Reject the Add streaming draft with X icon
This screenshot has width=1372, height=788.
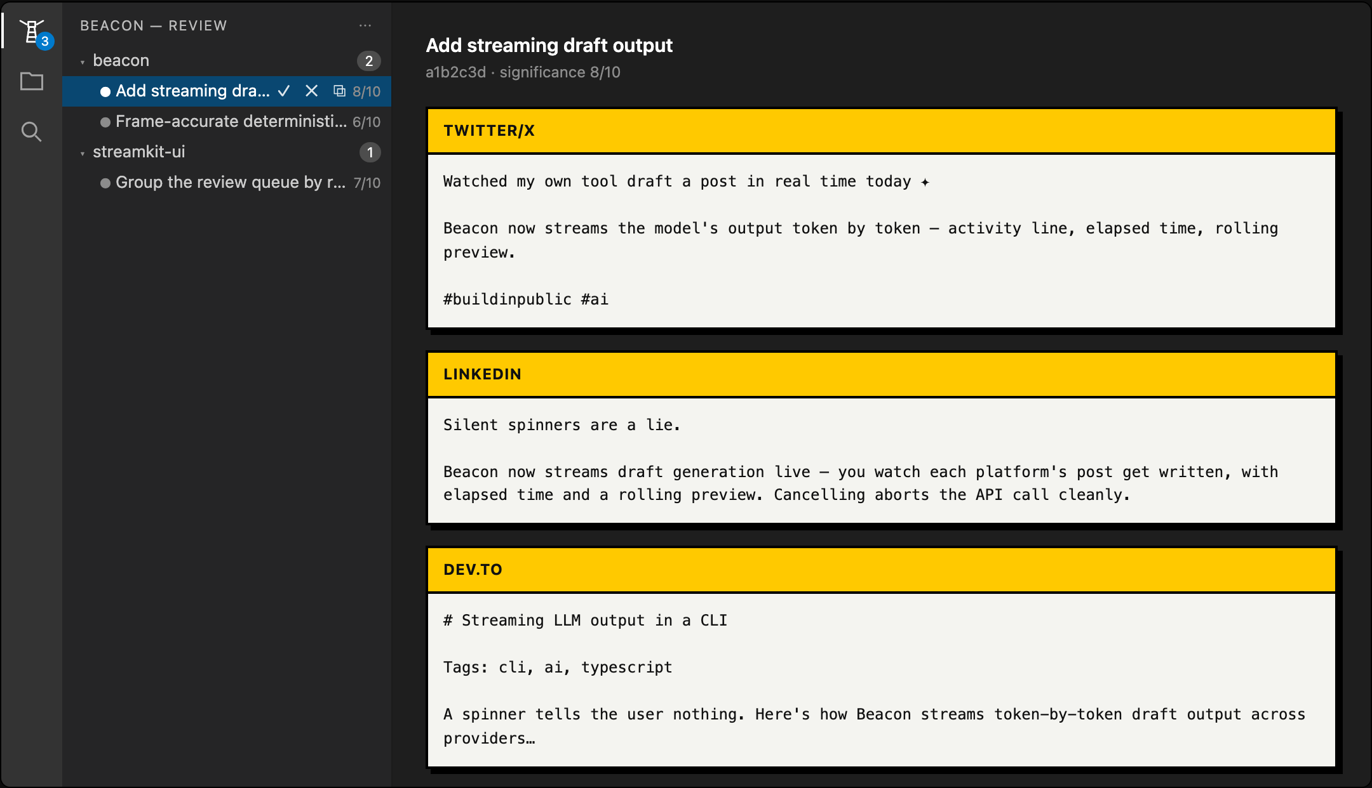point(311,91)
